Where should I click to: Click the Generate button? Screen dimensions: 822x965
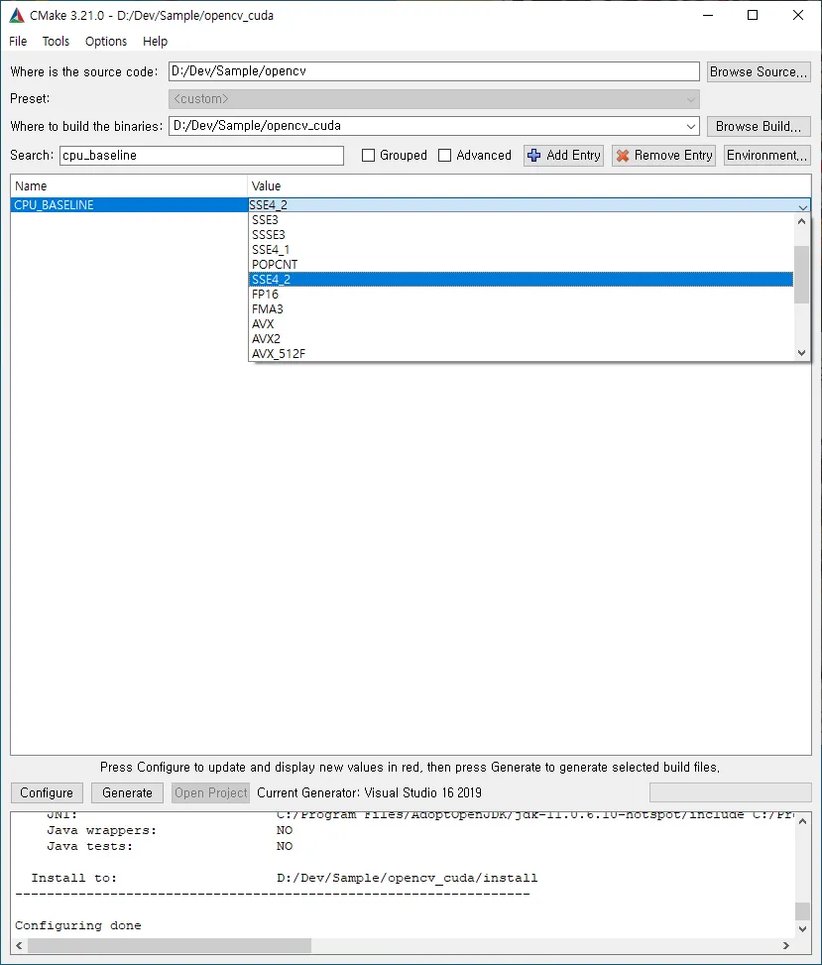pyautogui.click(x=127, y=792)
